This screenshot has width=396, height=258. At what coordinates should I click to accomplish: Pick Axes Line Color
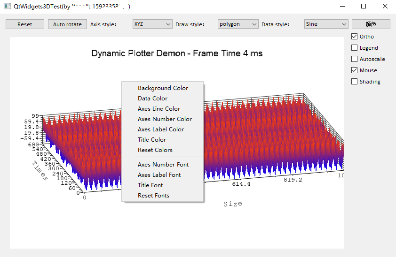[163, 109]
